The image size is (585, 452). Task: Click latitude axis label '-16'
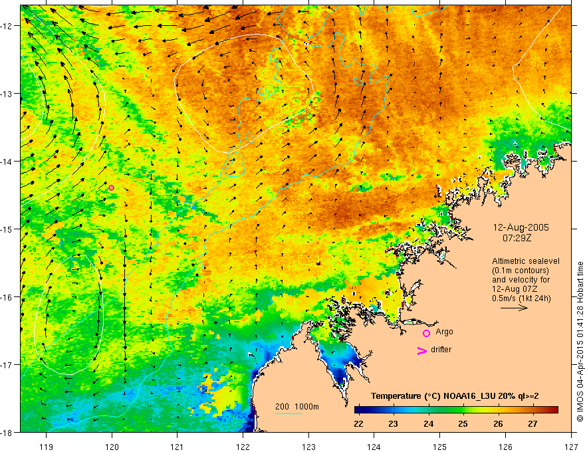7,297
